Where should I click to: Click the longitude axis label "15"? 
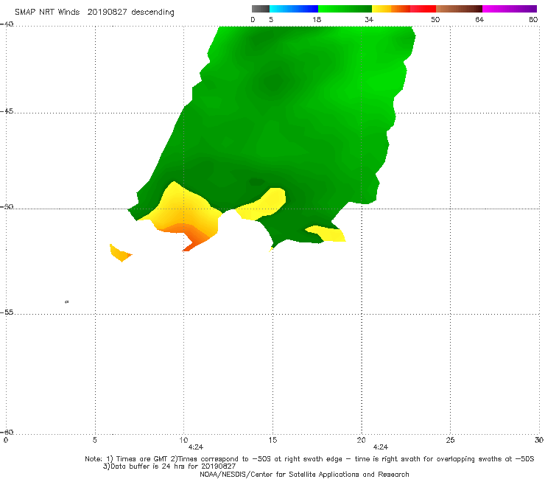(272, 441)
